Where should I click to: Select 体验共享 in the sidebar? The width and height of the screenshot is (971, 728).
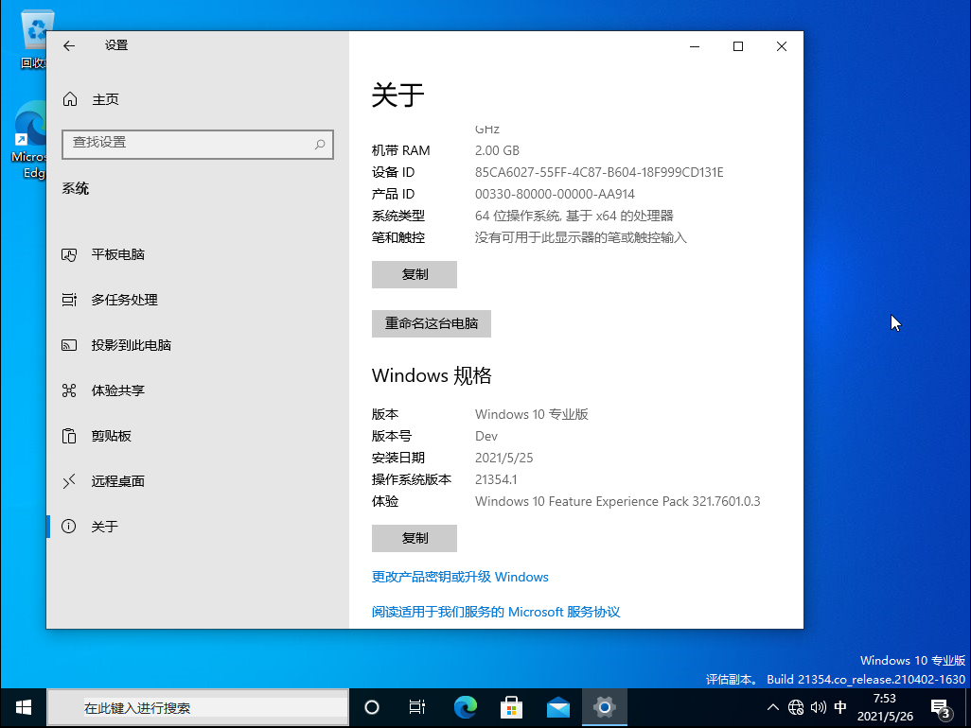[x=121, y=390]
